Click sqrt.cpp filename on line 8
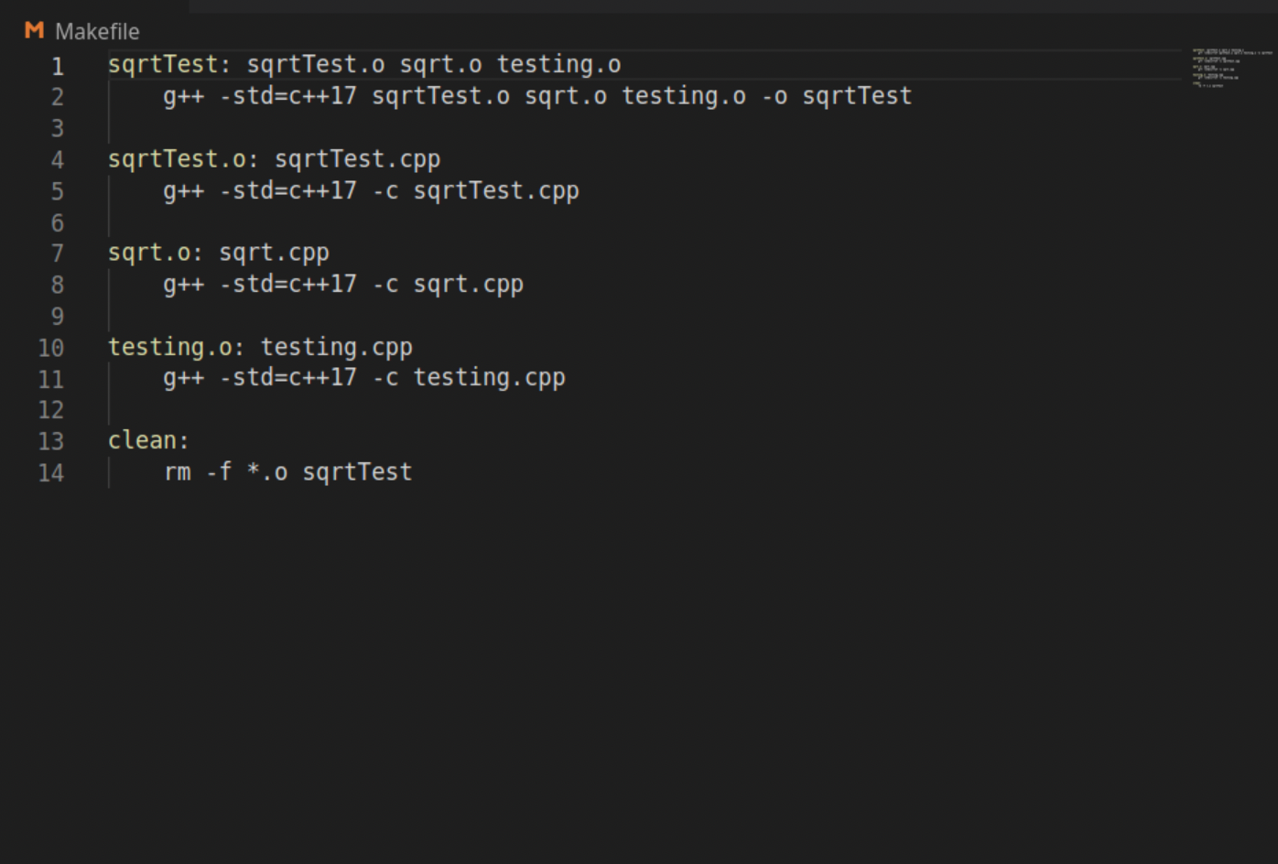Screen dimensions: 1278x864 click(x=468, y=284)
